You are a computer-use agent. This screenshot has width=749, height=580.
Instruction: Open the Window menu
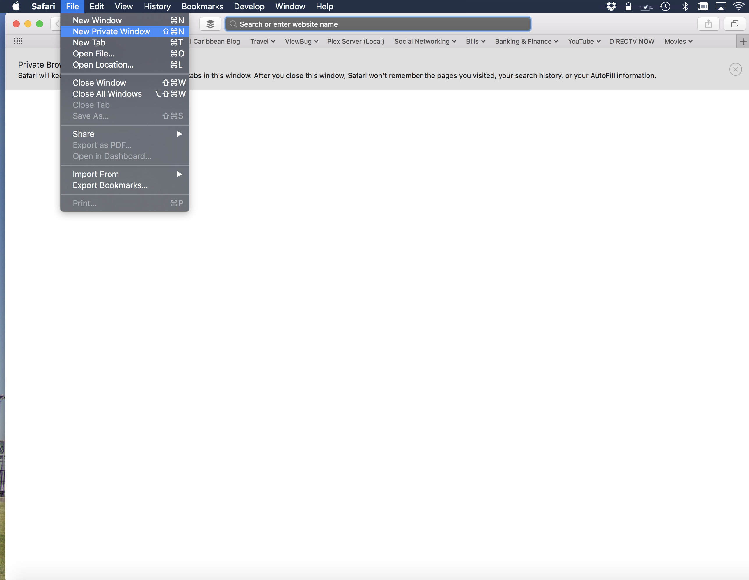[x=290, y=6]
